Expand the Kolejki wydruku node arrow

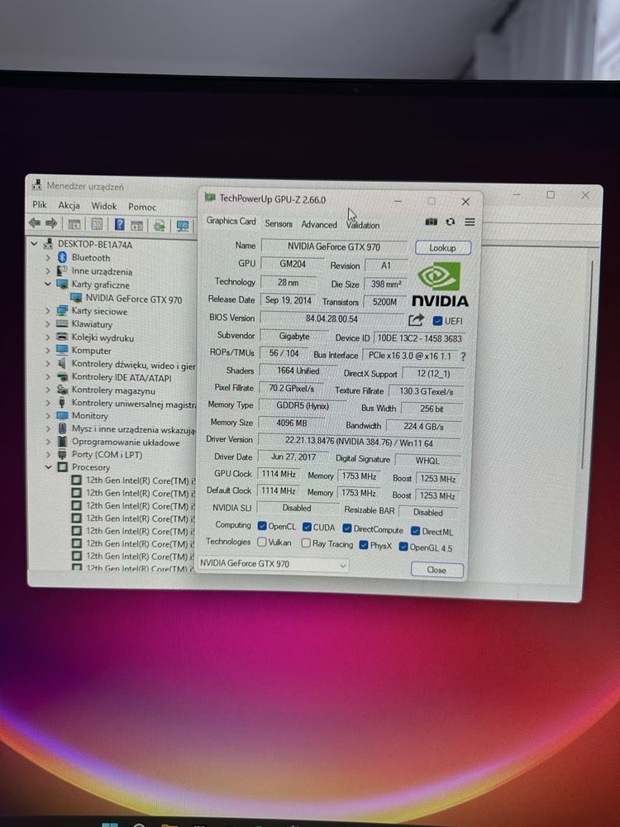click(x=48, y=337)
